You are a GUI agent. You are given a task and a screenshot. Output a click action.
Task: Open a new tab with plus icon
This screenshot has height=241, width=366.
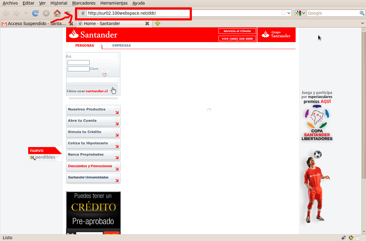(x=158, y=23)
